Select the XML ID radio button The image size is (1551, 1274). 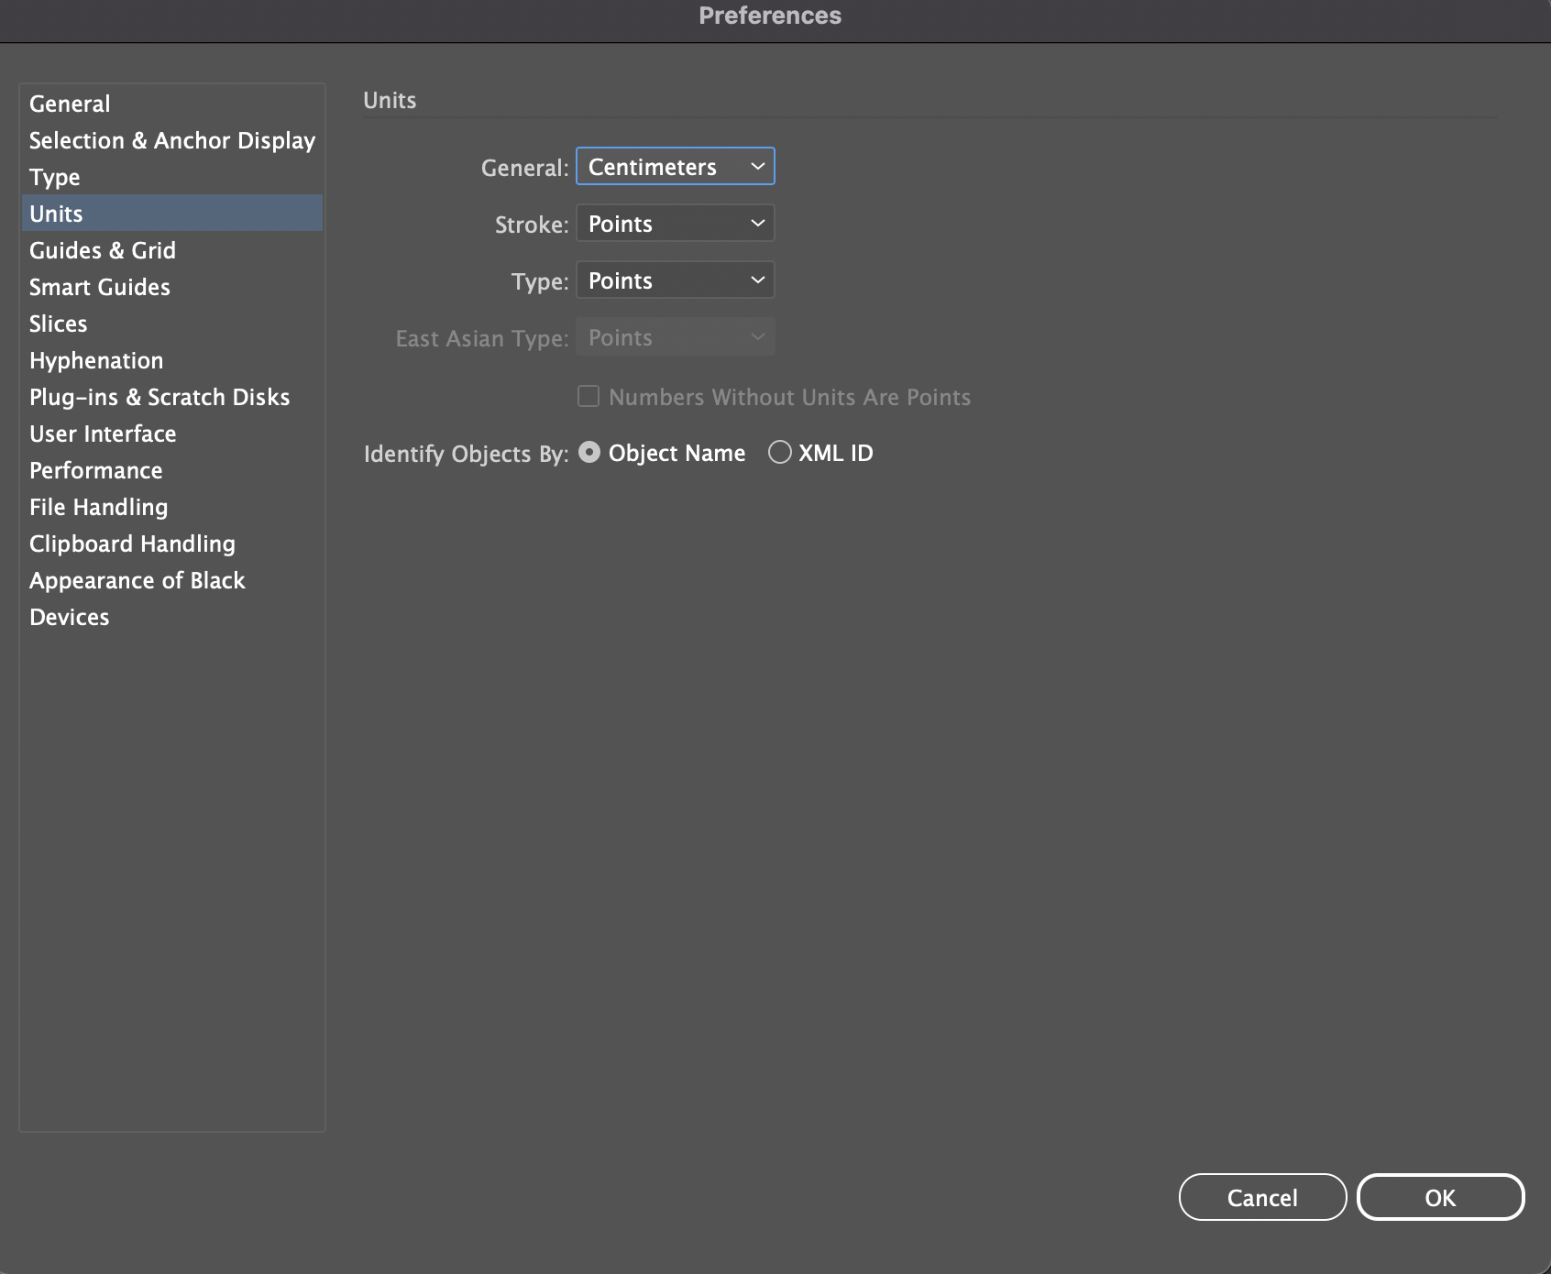point(779,453)
